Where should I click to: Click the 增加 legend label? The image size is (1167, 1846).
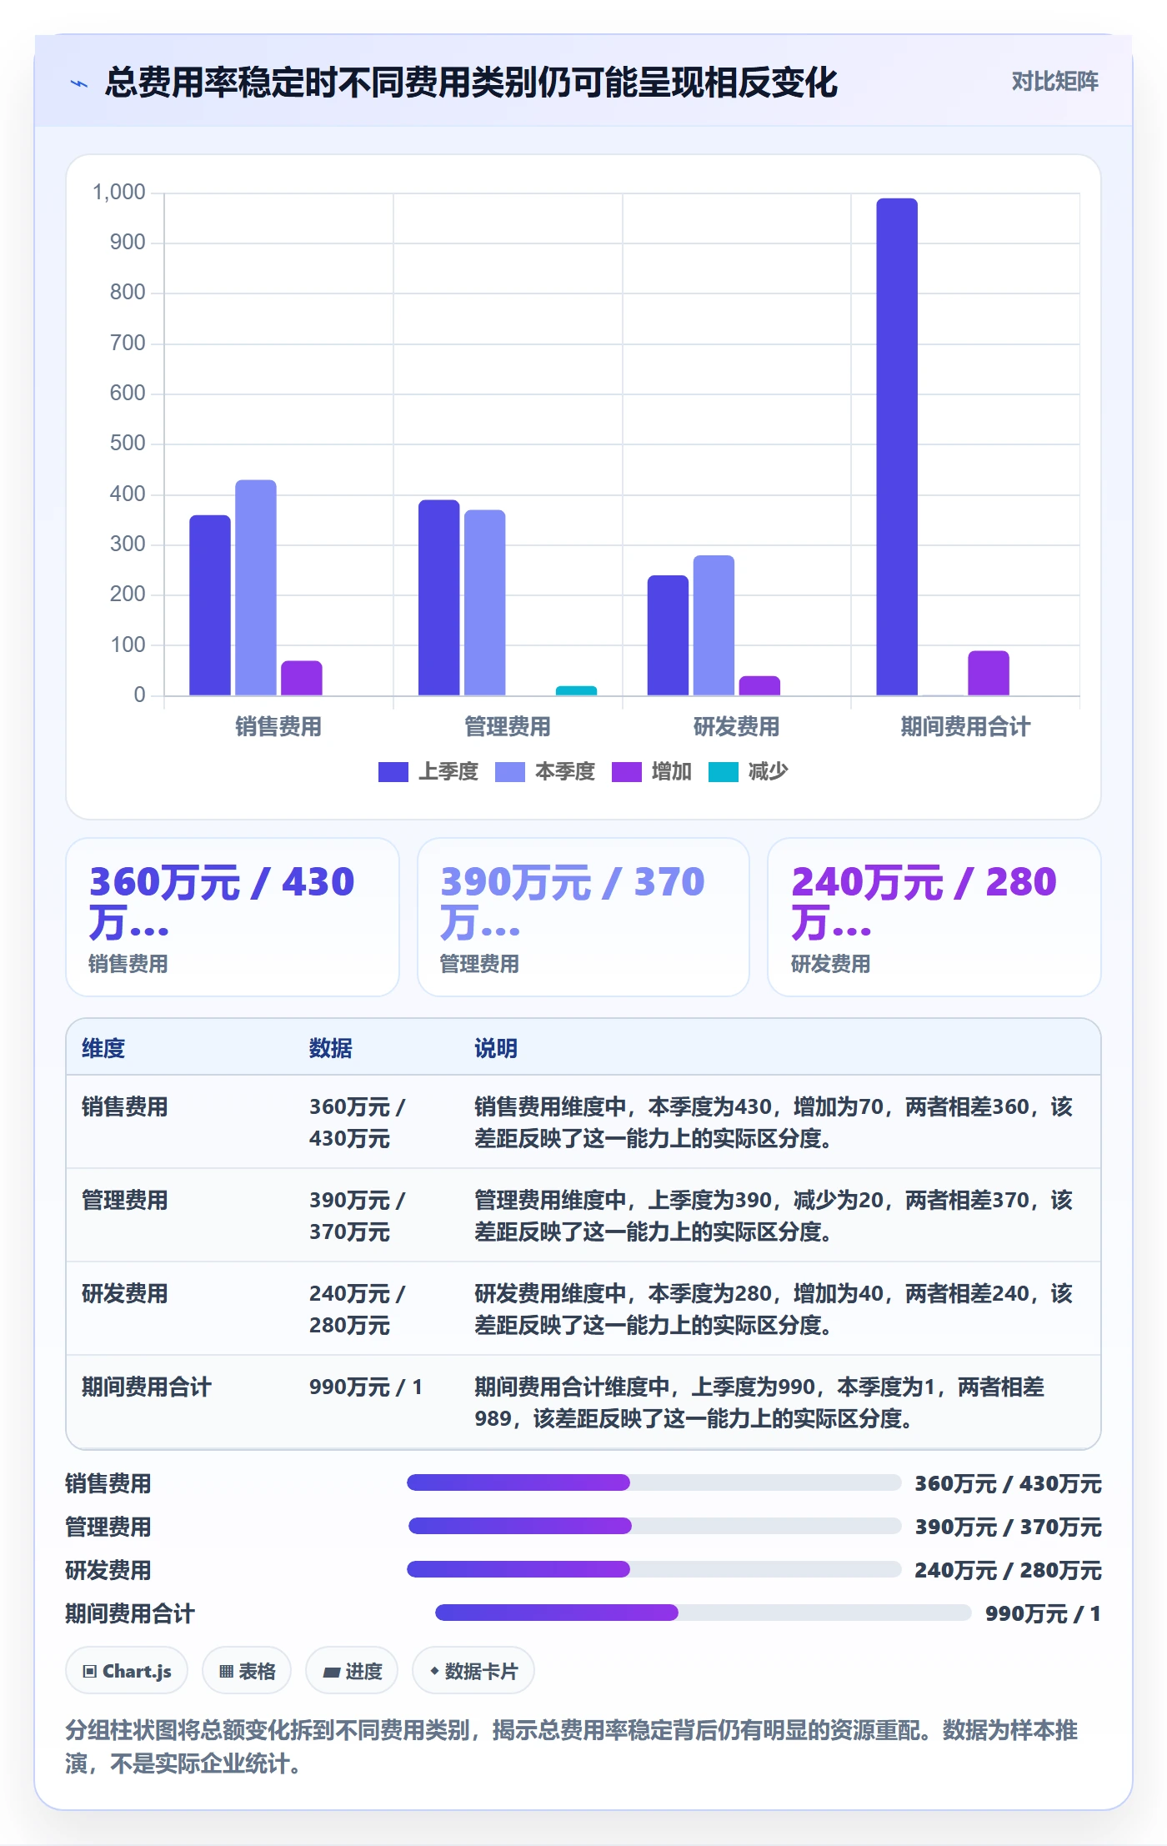tap(672, 772)
